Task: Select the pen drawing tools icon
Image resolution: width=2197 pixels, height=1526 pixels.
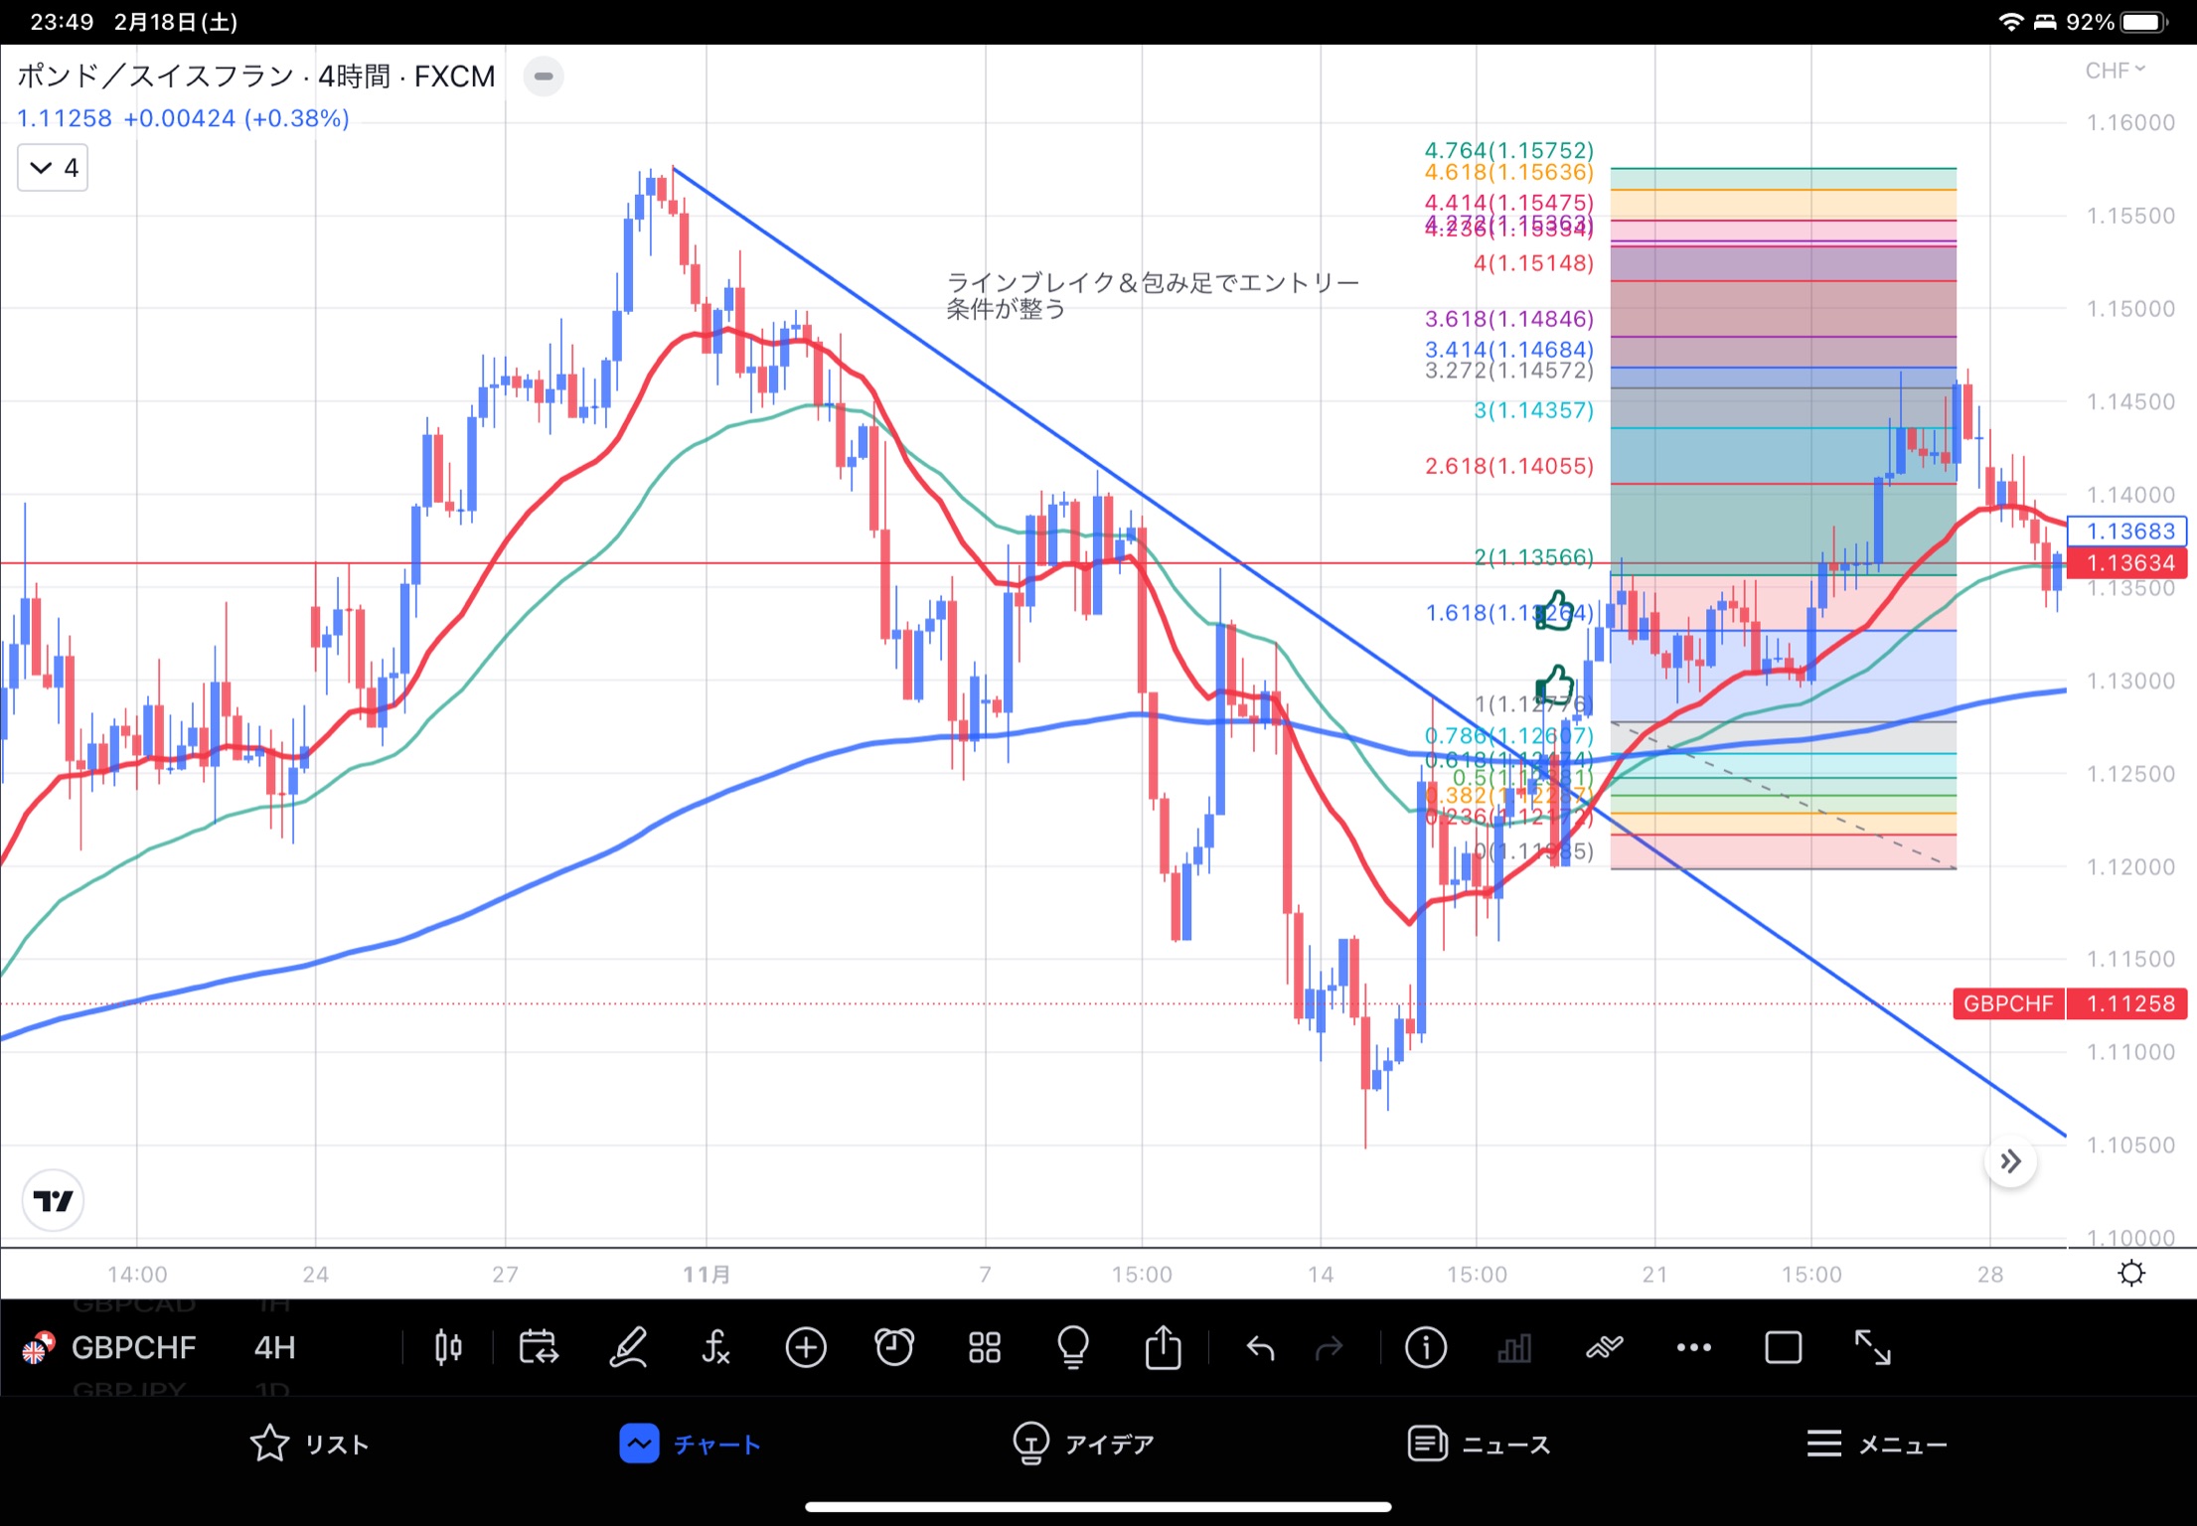Action: pyautogui.click(x=628, y=1348)
